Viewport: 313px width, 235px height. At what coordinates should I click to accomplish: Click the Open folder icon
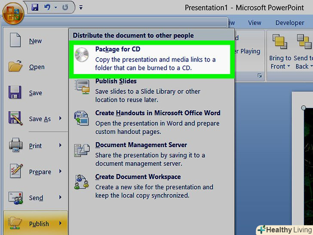coord(15,66)
